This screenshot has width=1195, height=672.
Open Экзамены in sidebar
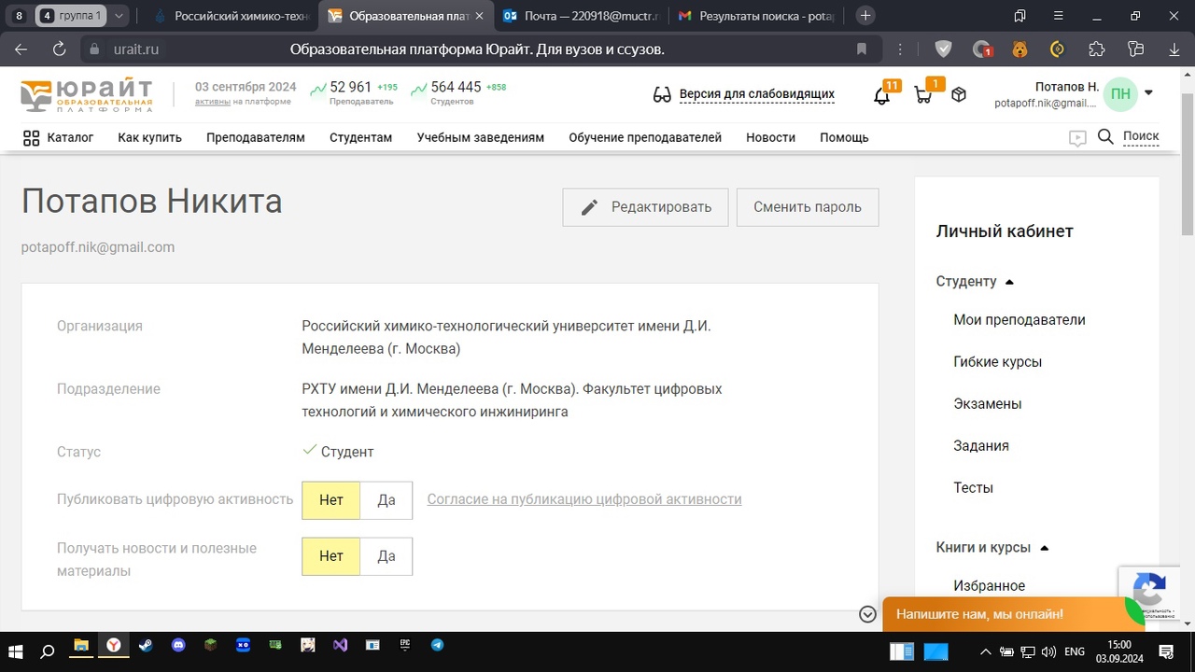coord(988,404)
